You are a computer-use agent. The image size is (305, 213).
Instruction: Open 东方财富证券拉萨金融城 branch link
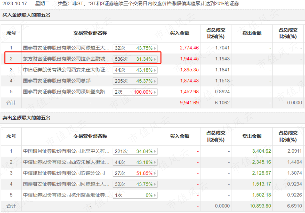[66, 59]
